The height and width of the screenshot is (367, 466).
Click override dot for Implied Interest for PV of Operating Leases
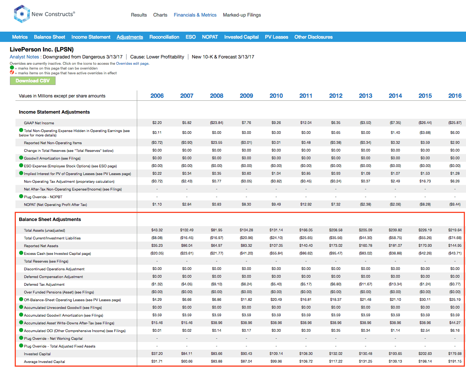[21, 173]
